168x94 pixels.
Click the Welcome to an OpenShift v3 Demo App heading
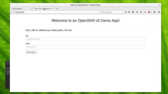click(86, 20)
